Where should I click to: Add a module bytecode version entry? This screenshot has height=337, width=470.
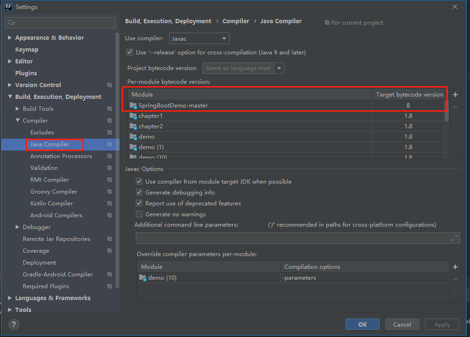455,95
